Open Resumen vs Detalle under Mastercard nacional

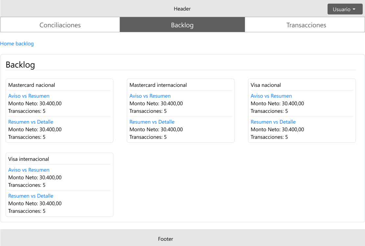click(x=31, y=122)
